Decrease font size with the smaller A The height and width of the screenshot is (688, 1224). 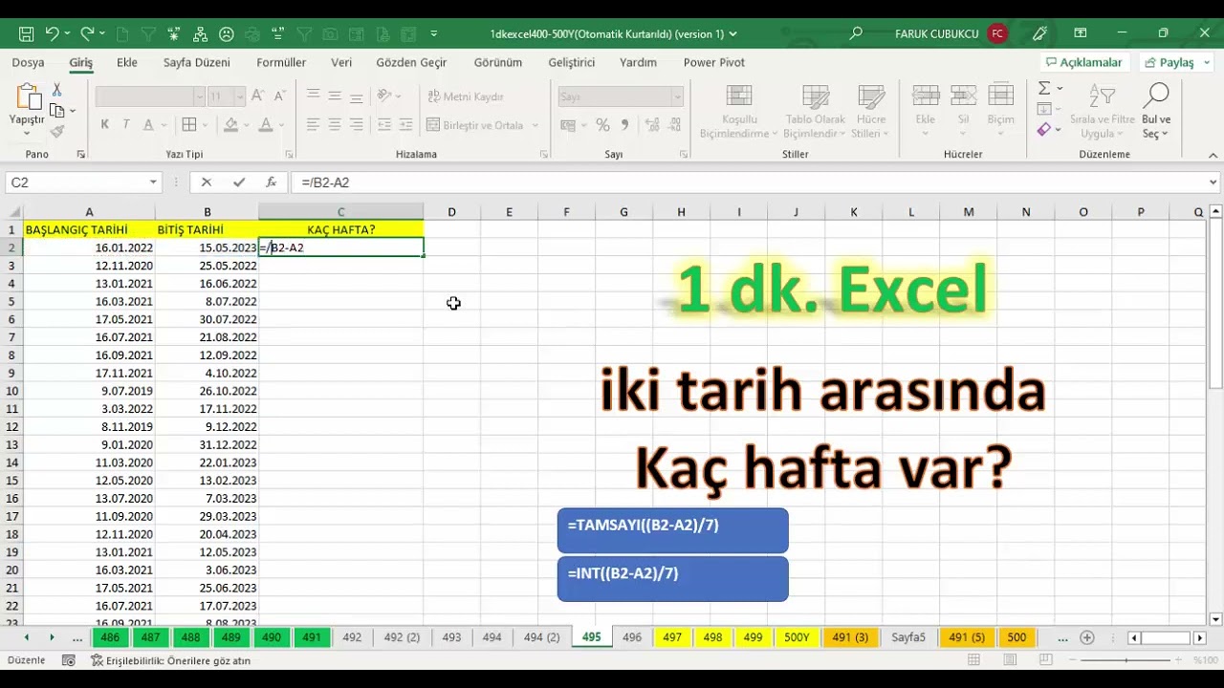[x=279, y=97]
